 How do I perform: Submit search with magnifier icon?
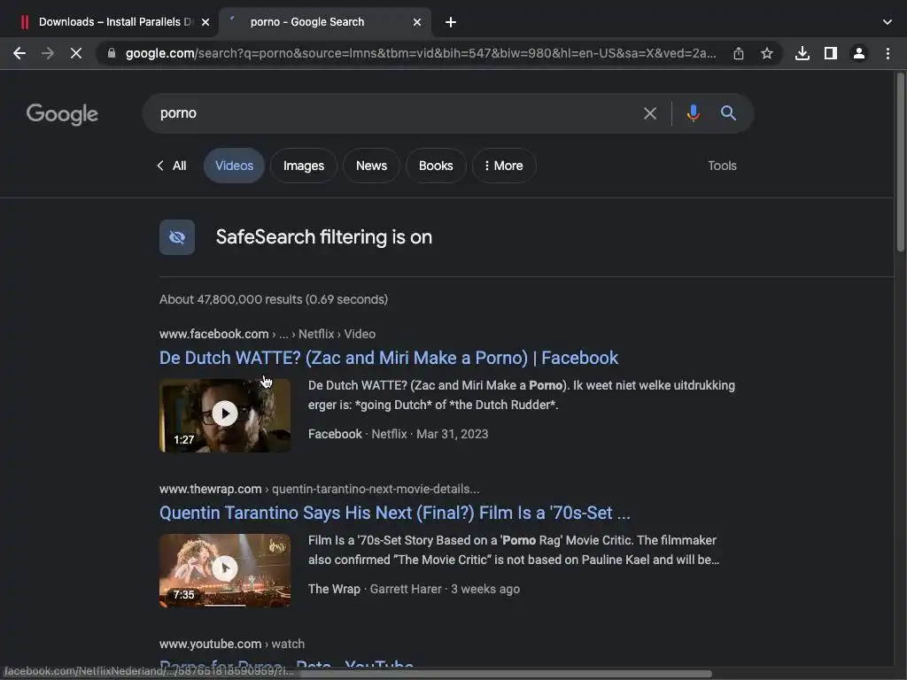tap(728, 113)
